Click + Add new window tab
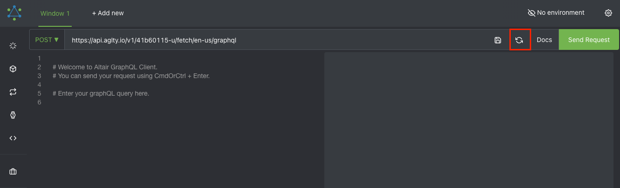620x188 pixels. (x=108, y=13)
